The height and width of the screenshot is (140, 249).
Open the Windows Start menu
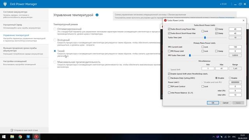4,136
